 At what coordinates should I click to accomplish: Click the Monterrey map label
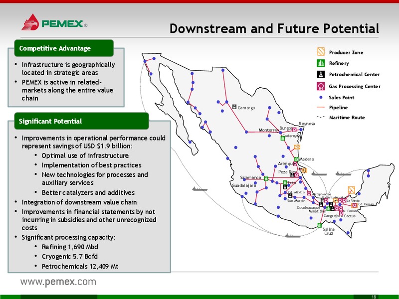(x=269, y=130)
